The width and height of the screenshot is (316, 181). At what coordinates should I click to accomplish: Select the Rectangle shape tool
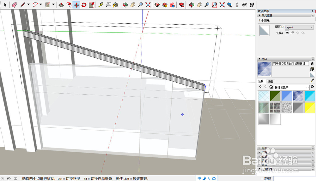click(47, 5)
